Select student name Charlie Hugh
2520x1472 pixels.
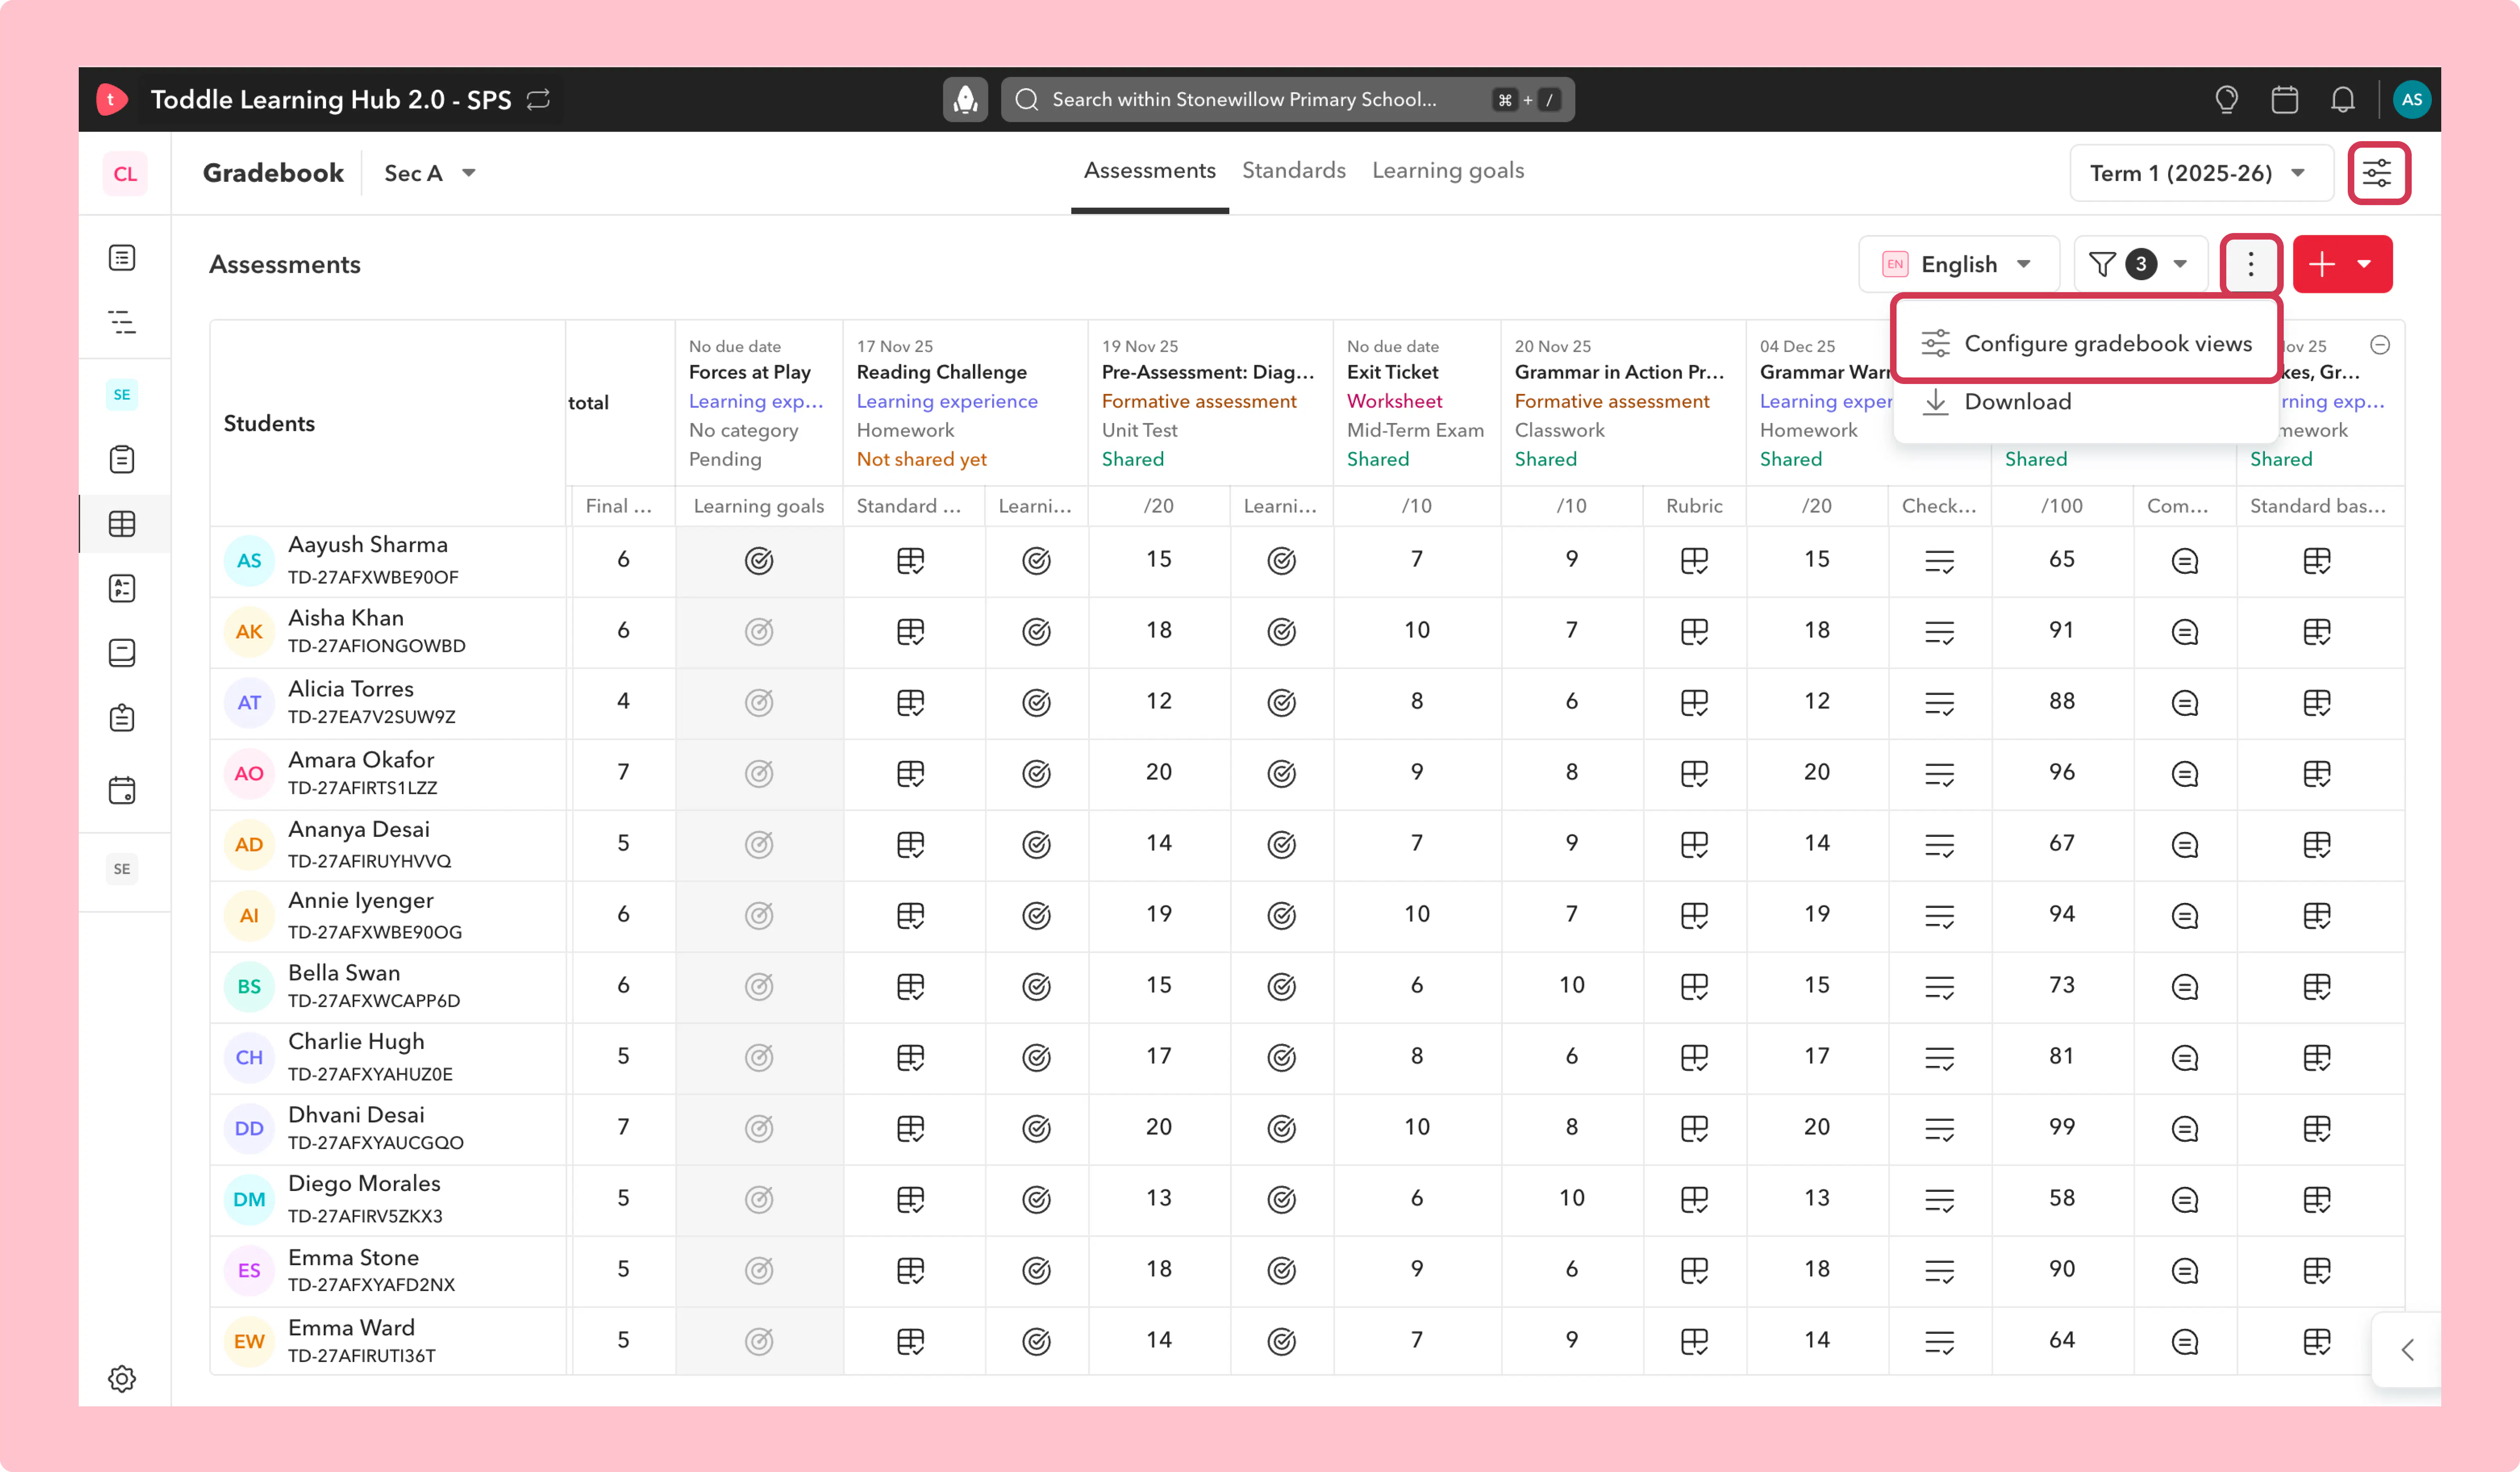click(x=356, y=1042)
